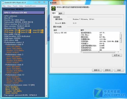
Task: Click the DirectX 版本 11.0 value
Action: [x=74, y=23]
